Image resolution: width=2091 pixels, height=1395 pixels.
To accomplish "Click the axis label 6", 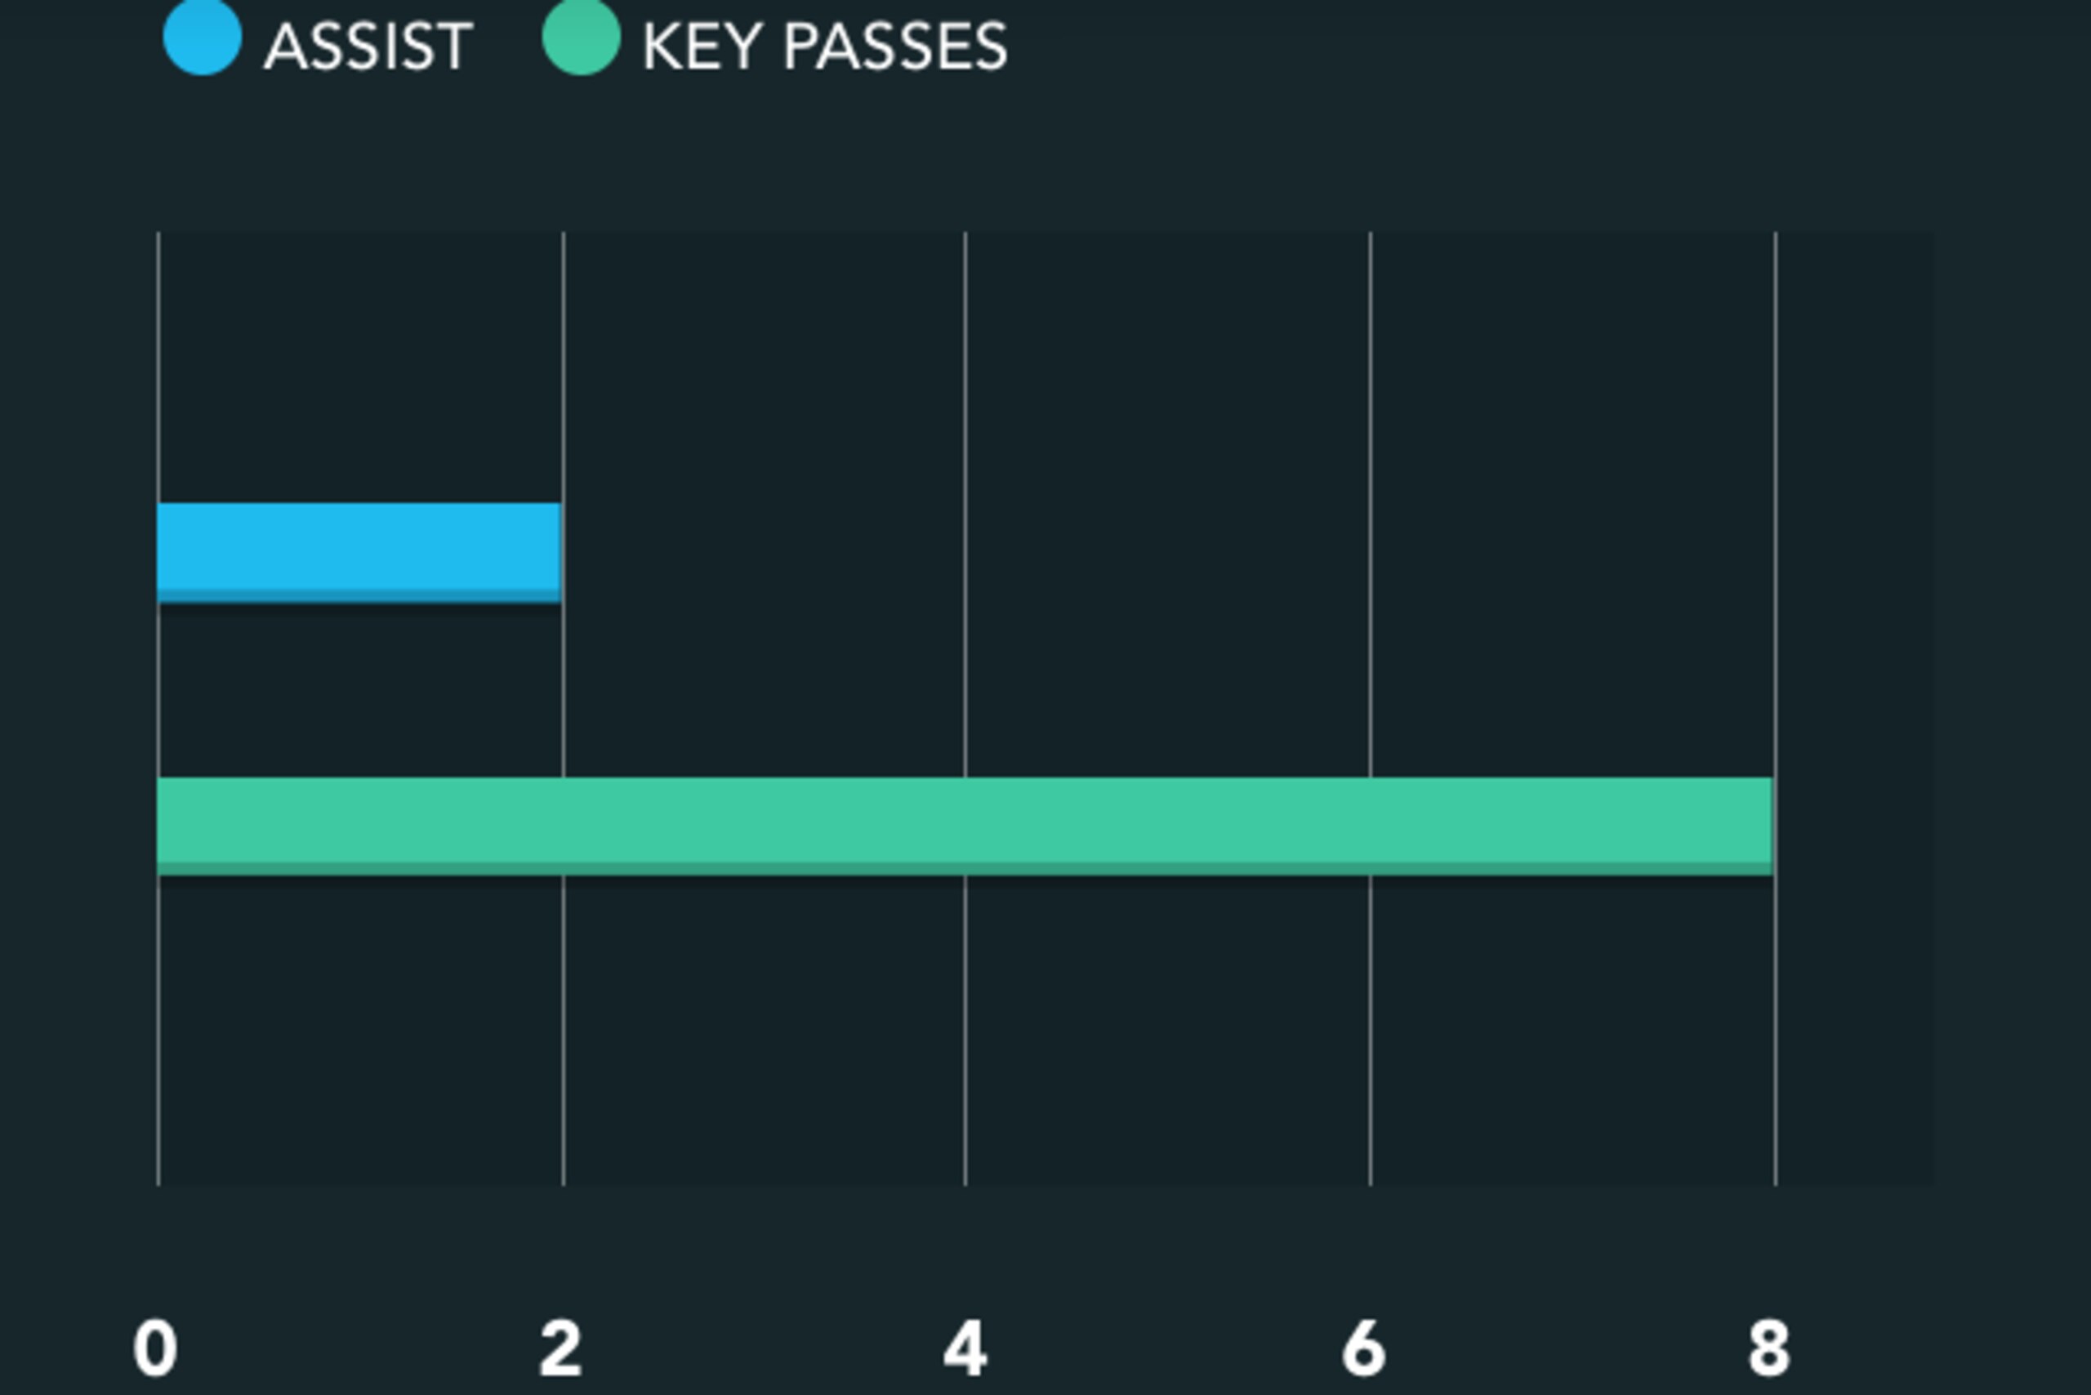I will pos(1364,1348).
